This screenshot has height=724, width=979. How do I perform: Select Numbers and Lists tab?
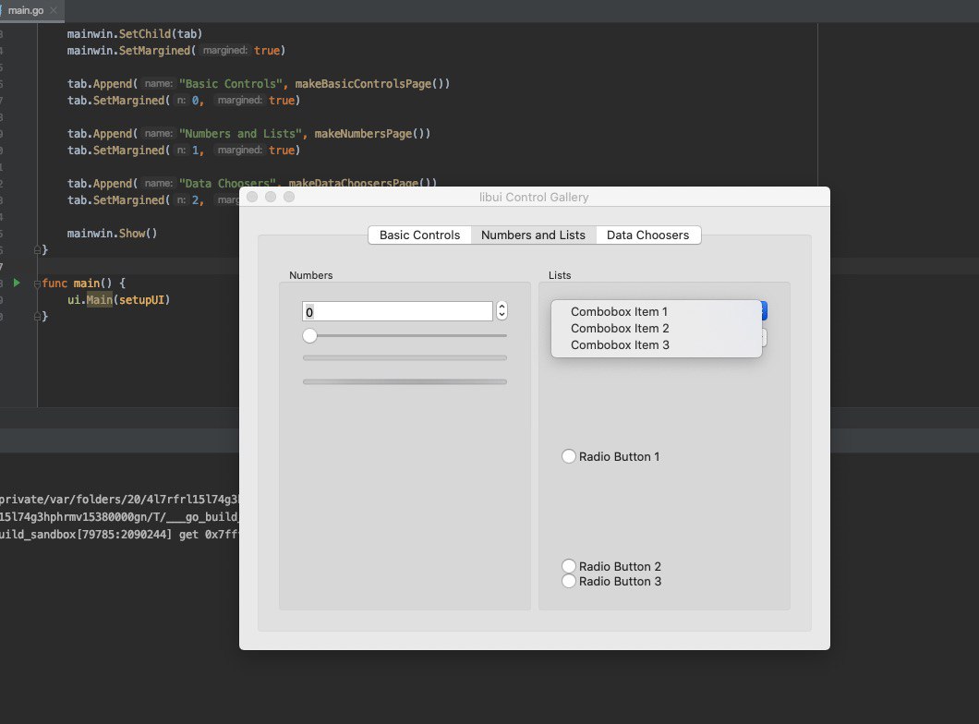click(x=533, y=235)
